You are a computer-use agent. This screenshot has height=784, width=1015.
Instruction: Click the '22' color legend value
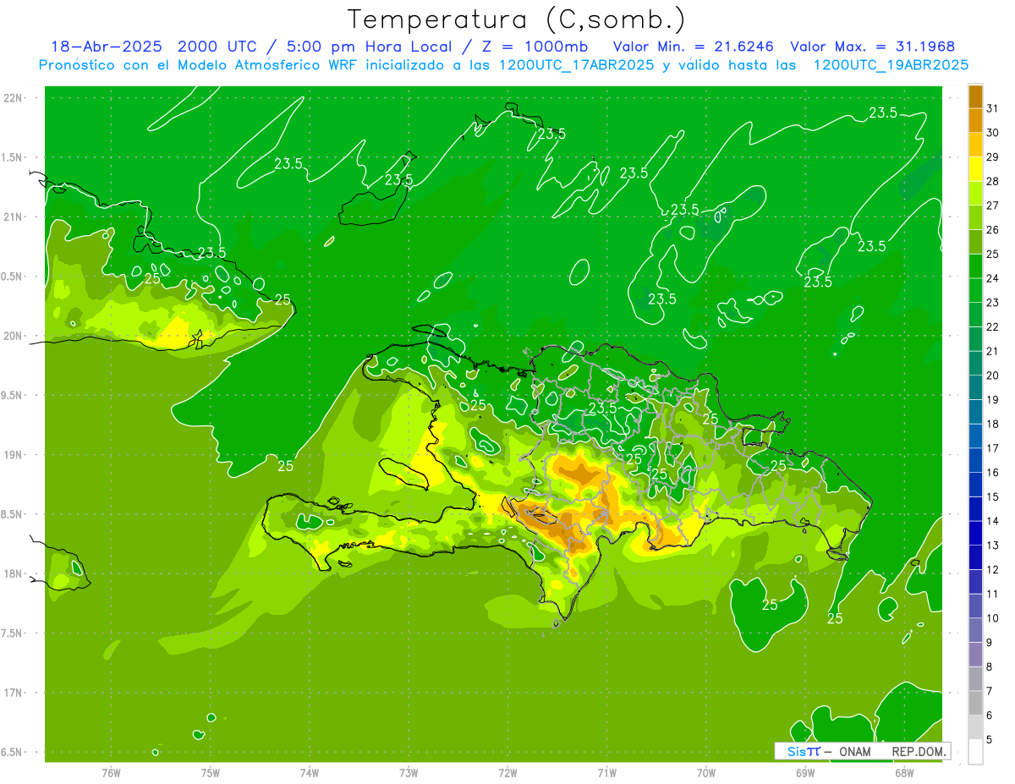(x=992, y=326)
